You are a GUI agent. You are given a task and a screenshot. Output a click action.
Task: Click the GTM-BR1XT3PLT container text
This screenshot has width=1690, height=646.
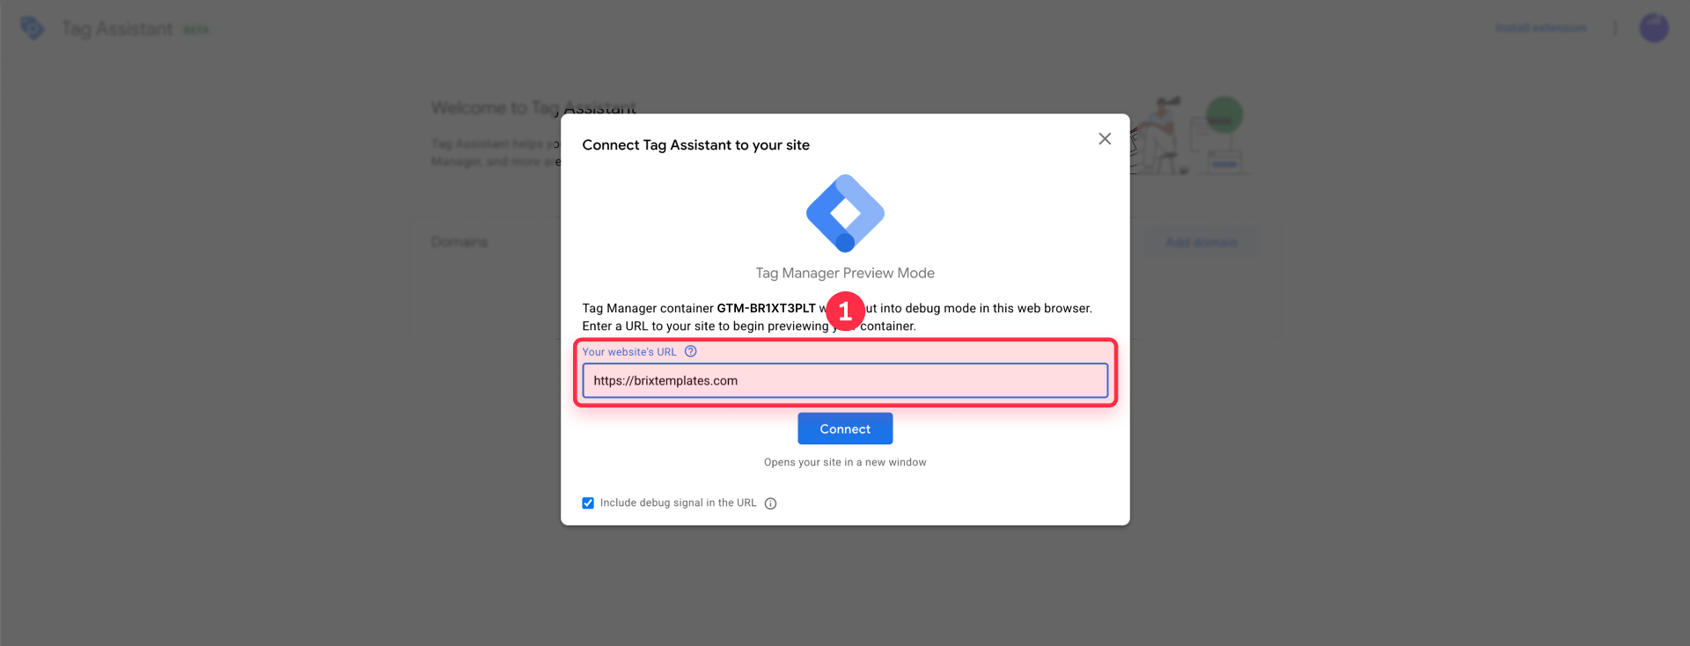tap(766, 308)
